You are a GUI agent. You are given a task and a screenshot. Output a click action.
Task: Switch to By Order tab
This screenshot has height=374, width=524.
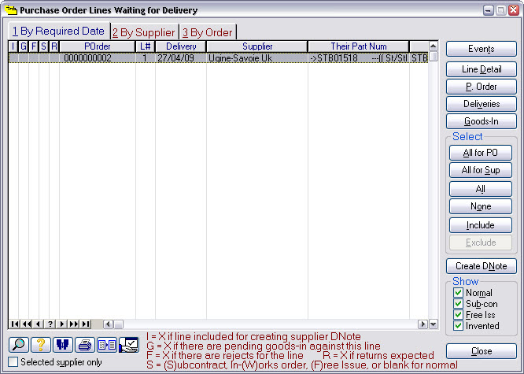[x=208, y=32]
